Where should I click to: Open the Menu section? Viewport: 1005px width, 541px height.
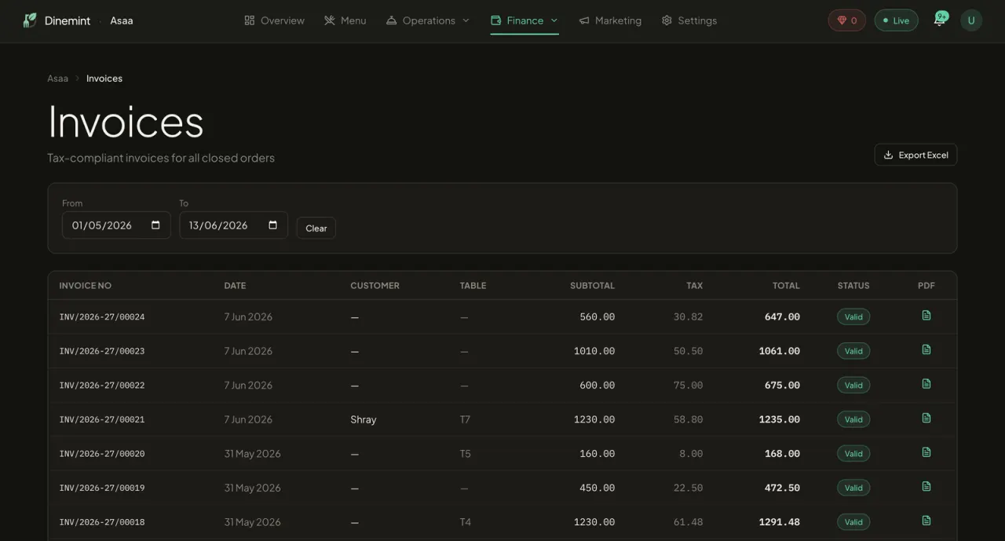click(x=345, y=20)
